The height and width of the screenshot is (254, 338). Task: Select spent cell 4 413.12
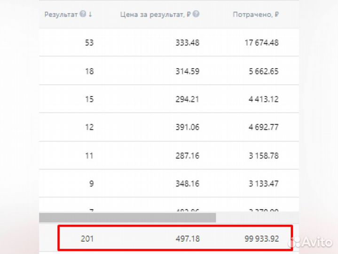click(x=264, y=99)
